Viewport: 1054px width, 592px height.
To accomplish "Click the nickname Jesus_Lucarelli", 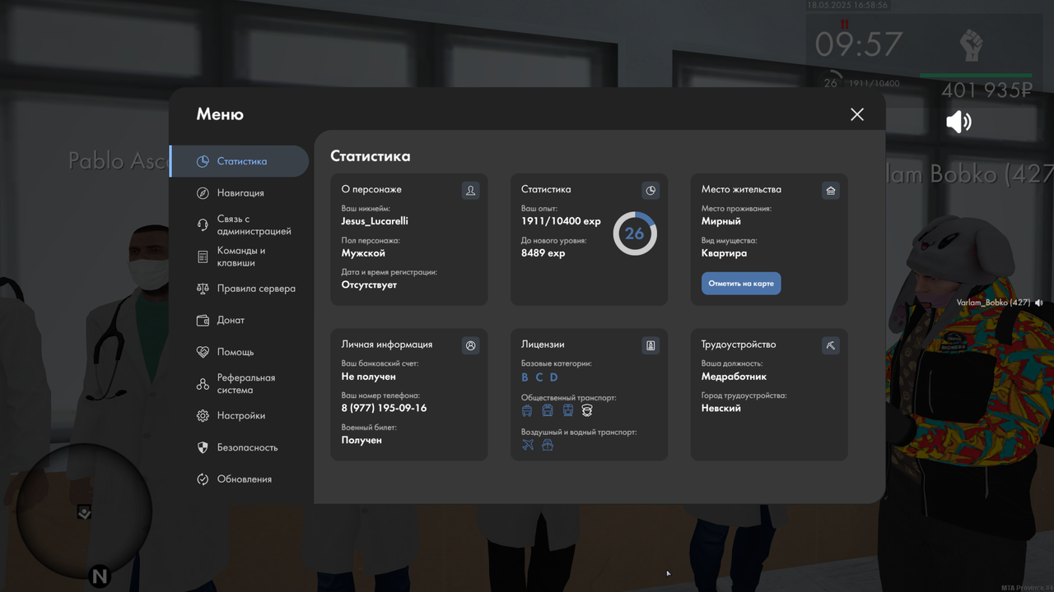I will [x=375, y=221].
